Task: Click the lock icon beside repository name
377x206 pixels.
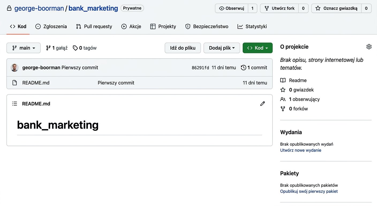Action: coord(9,8)
